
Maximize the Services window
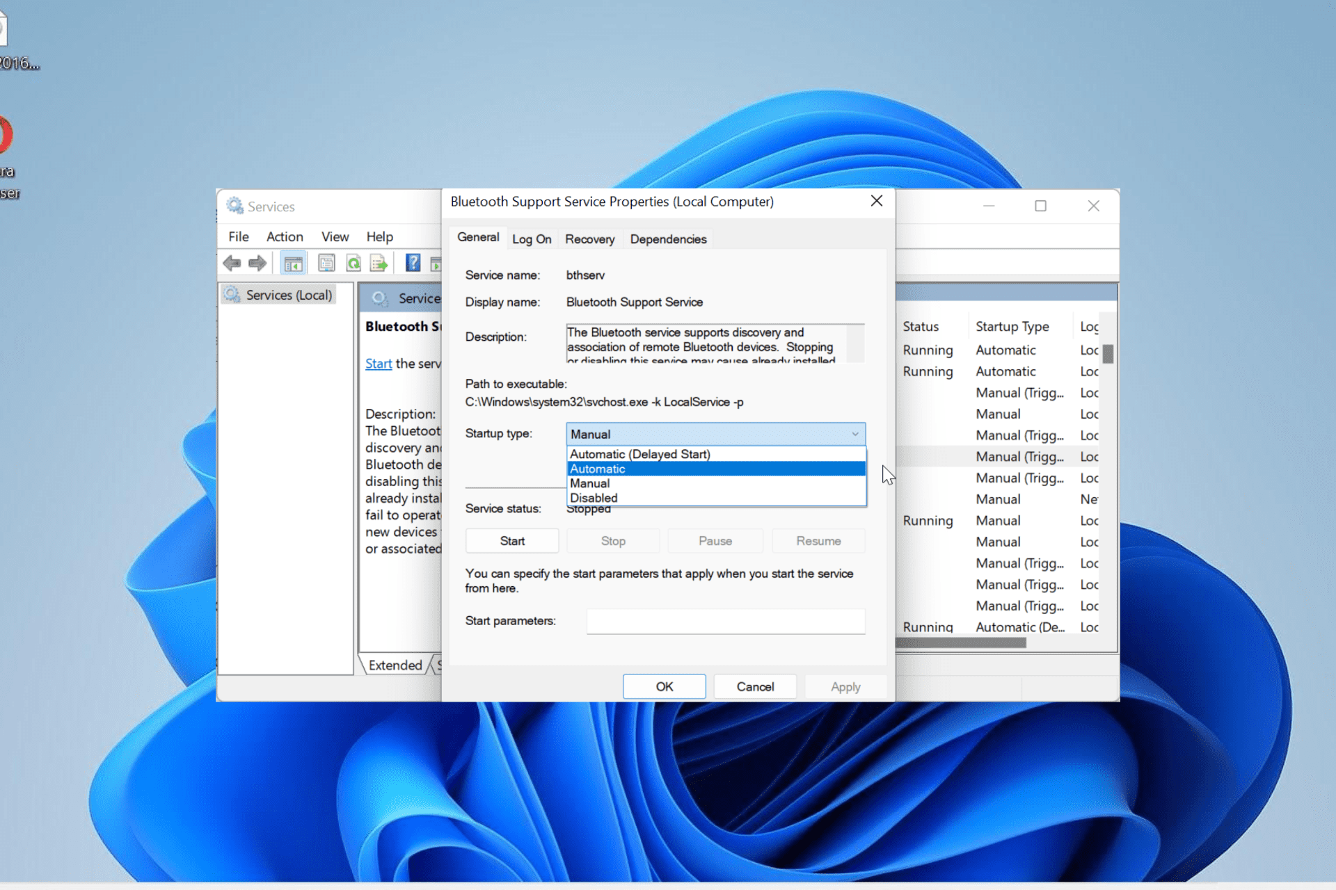pos(1040,206)
